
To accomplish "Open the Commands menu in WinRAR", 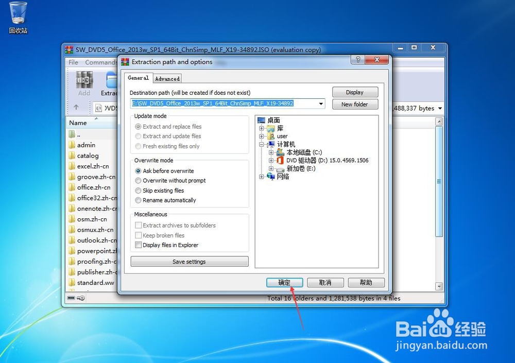I will [x=101, y=62].
